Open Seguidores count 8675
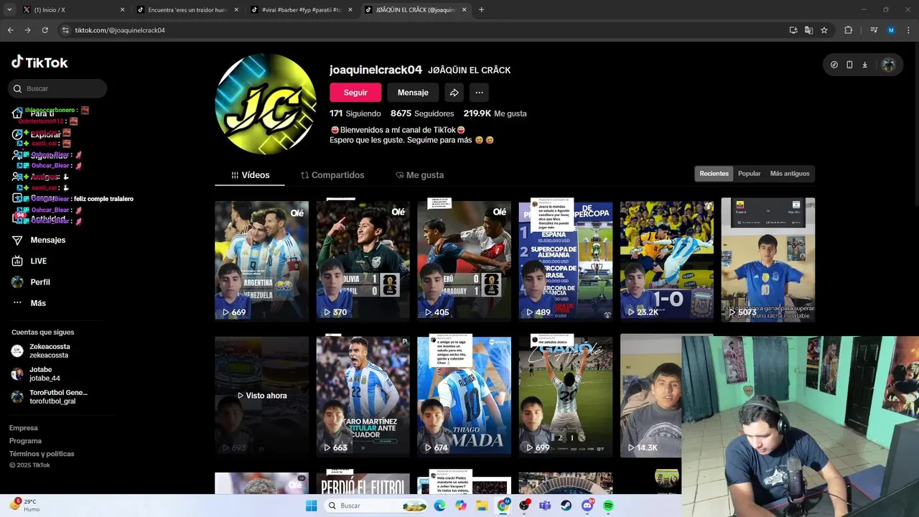This screenshot has height=517, width=919. click(422, 113)
